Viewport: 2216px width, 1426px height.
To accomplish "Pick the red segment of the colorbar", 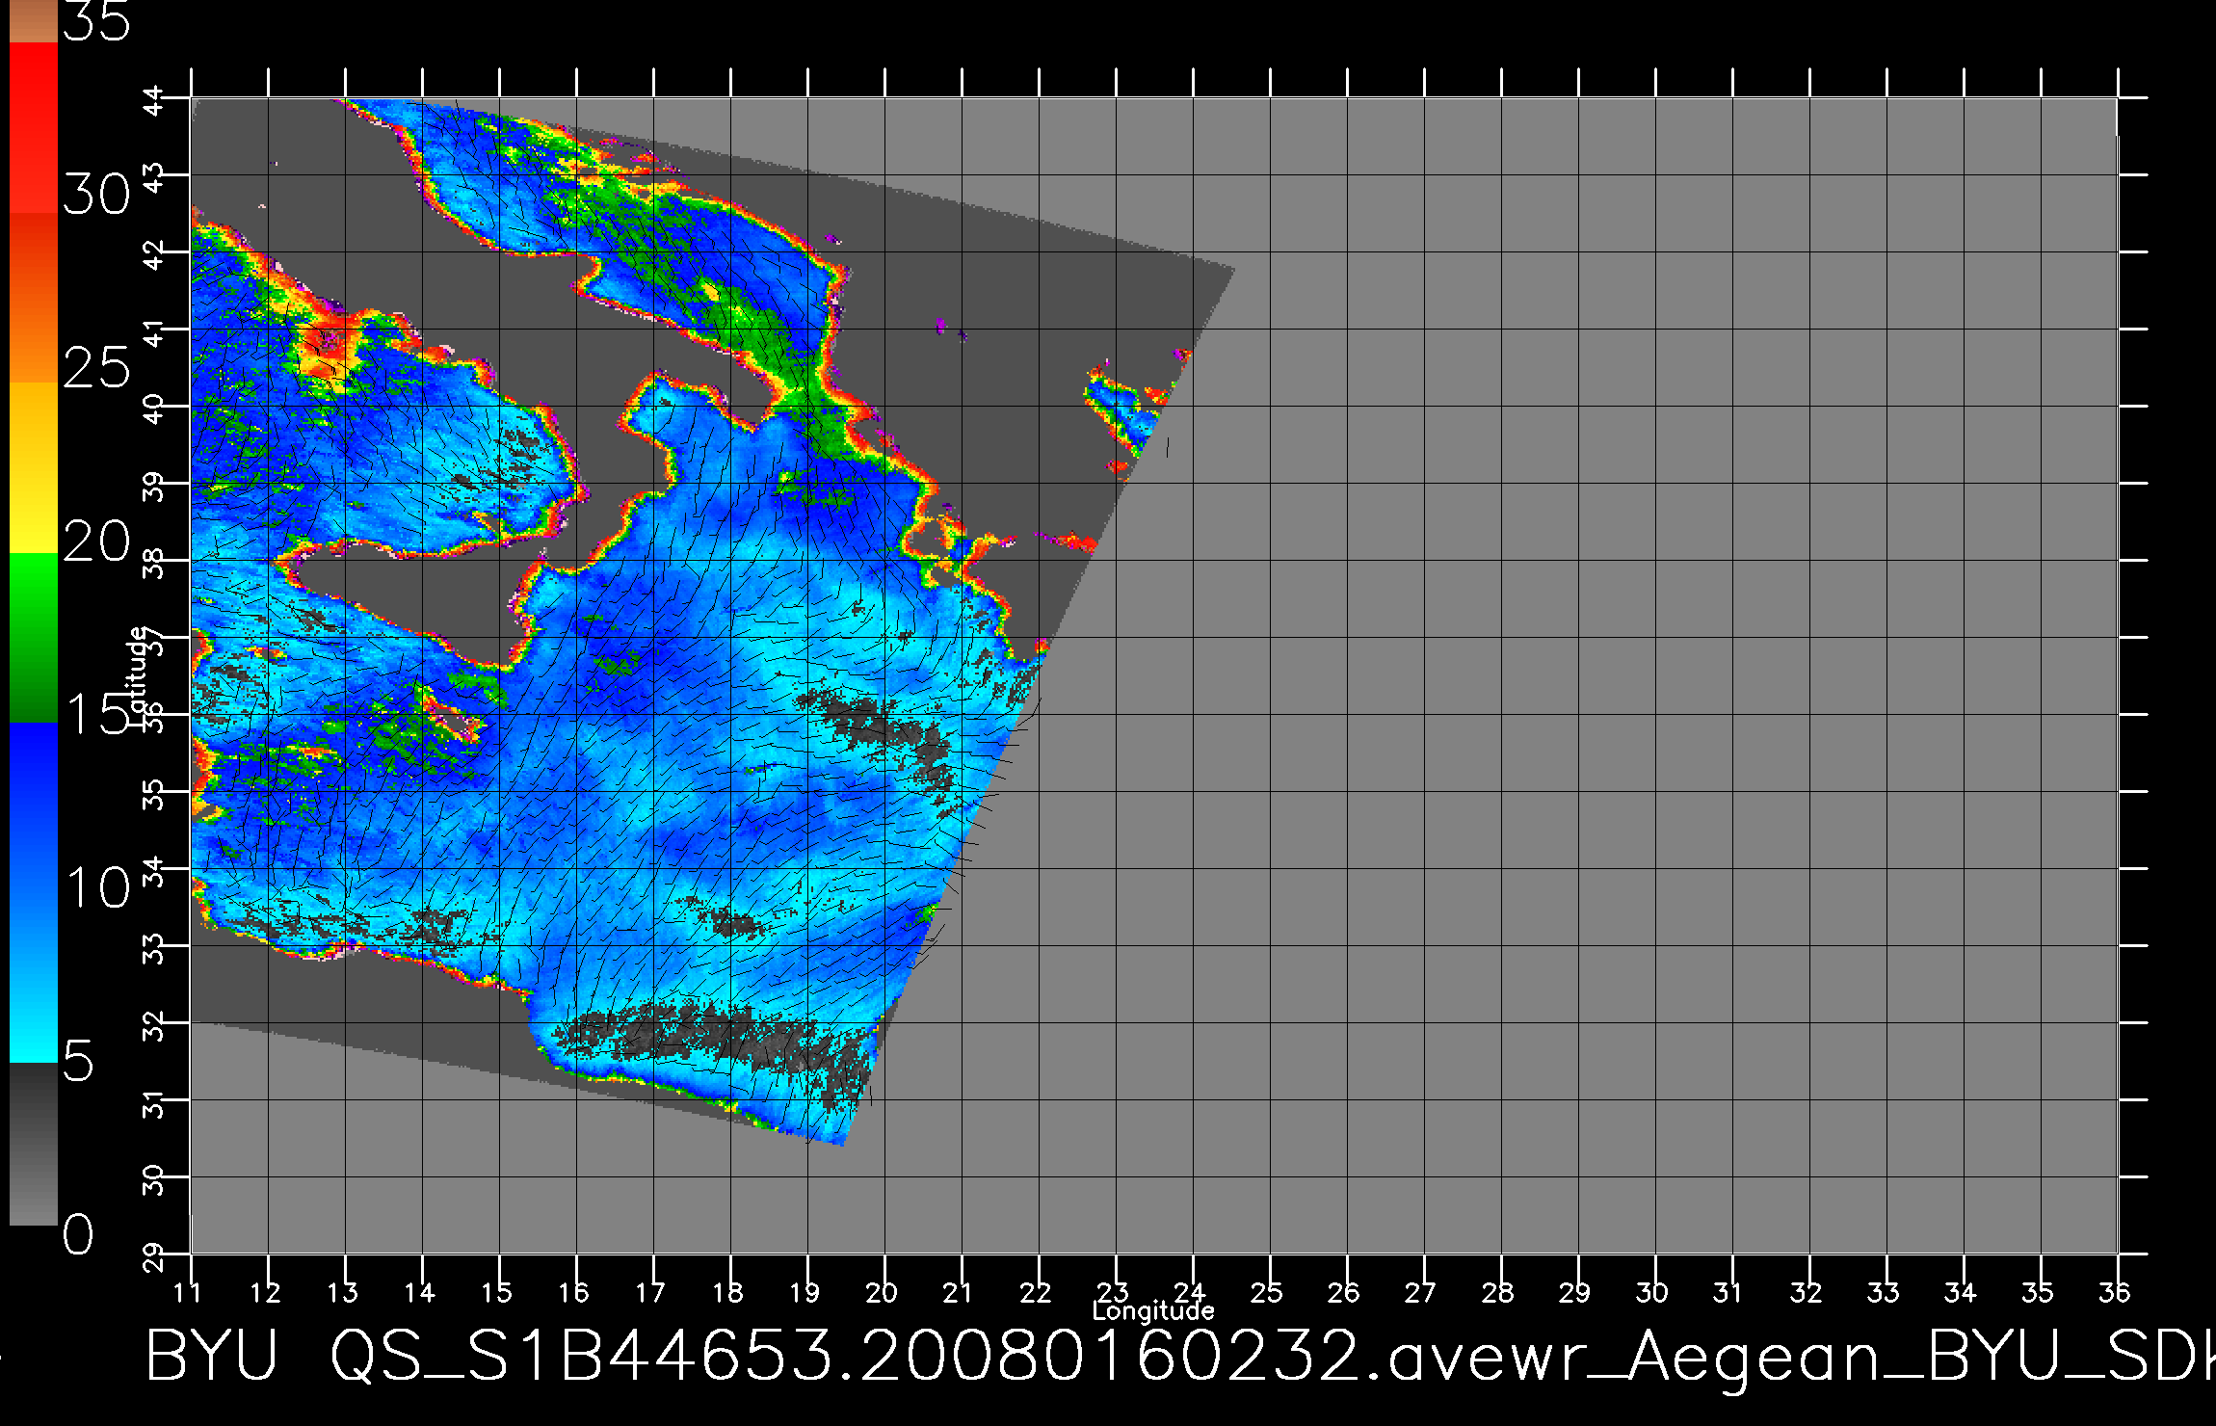I will pos(34,127).
